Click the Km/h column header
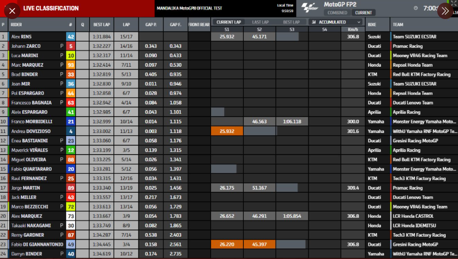The width and height of the screenshot is (458, 259). tap(353, 29)
